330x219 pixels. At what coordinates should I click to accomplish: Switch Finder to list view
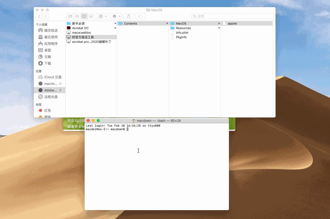tap(77, 16)
